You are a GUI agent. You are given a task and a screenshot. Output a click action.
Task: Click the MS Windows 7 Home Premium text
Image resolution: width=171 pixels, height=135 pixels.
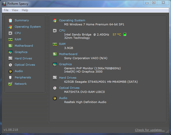coord(94,24)
